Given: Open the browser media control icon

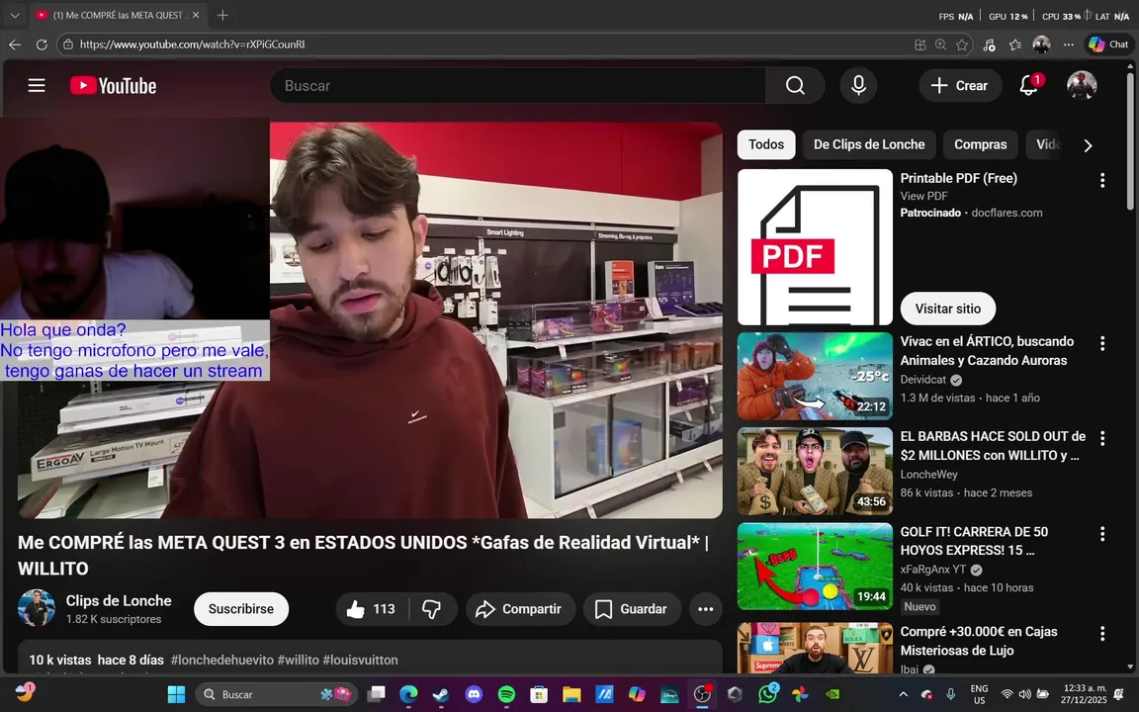Looking at the screenshot, I should click(x=989, y=44).
